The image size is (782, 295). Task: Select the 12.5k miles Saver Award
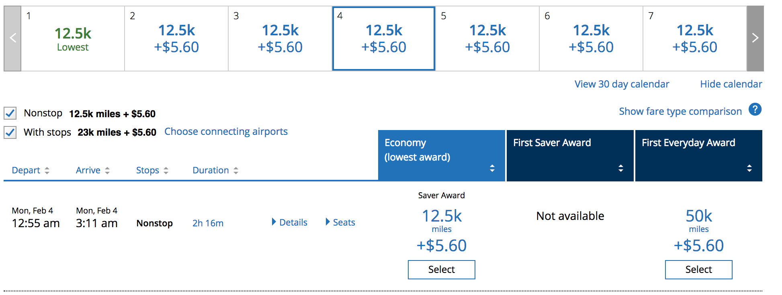[441, 269]
